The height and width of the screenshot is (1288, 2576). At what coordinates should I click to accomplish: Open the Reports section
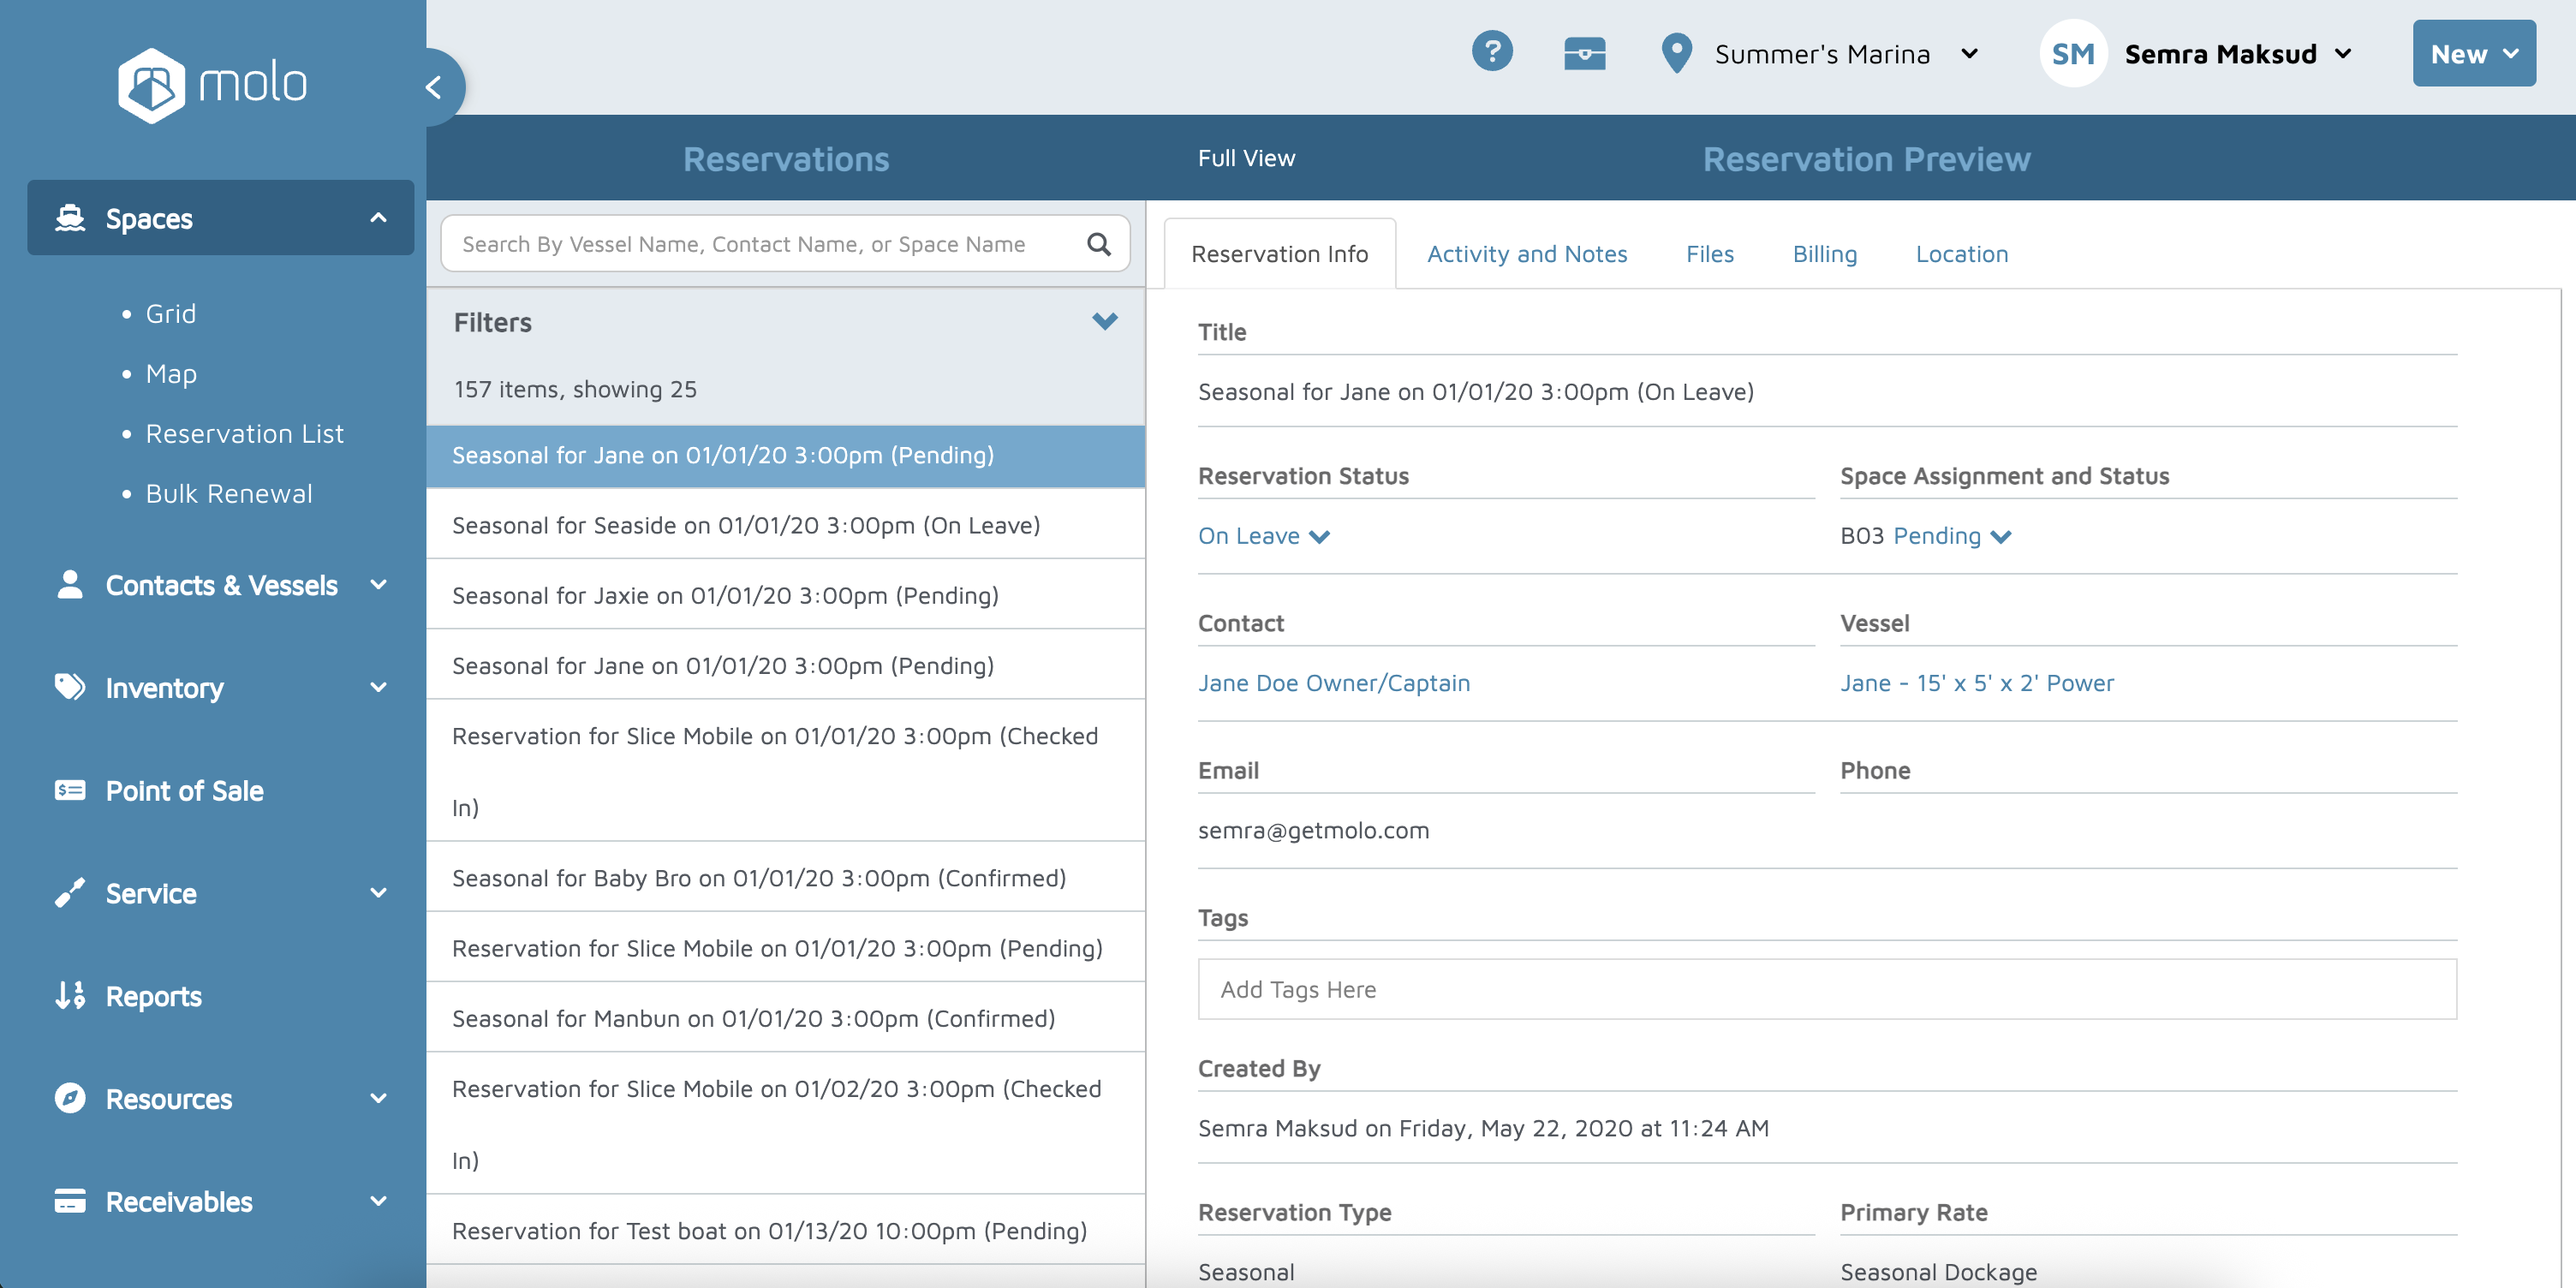153,996
